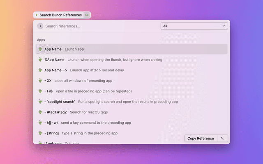
Task: Click the green icon in title pill
Action: tap(86, 15)
